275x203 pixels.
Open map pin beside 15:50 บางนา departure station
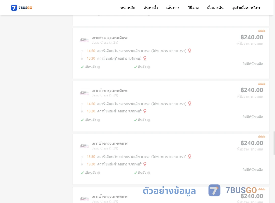(190, 156)
